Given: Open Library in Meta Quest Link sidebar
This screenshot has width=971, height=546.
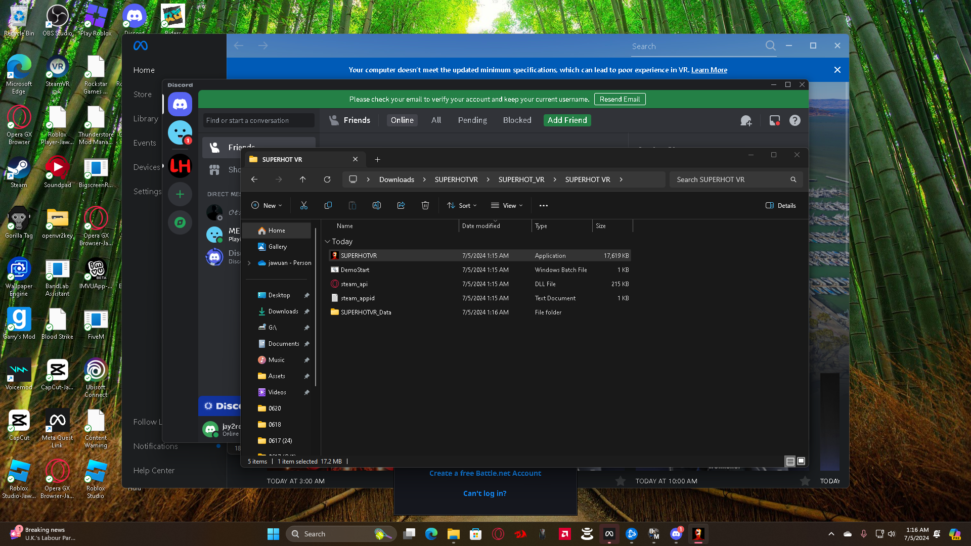Looking at the screenshot, I should [146, 119].
